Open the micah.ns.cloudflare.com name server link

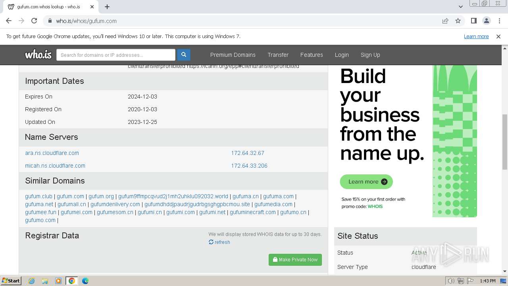[x=55, y=166]
